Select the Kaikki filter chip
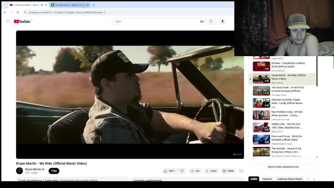 coord(254,179)
